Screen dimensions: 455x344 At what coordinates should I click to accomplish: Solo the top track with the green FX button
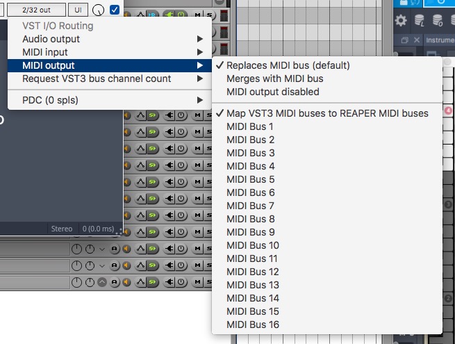[209, 15]
